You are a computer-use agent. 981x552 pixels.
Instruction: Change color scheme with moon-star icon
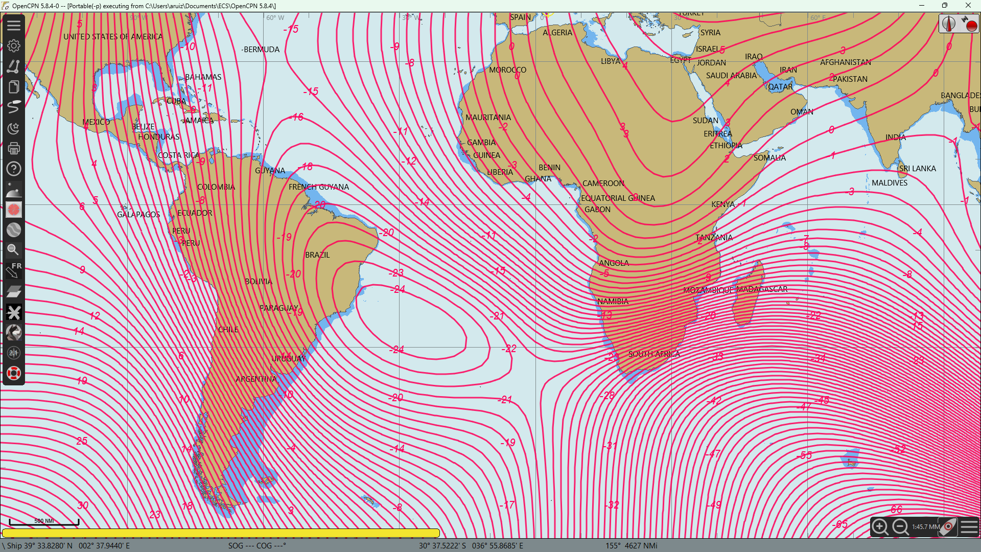[14, 128]
